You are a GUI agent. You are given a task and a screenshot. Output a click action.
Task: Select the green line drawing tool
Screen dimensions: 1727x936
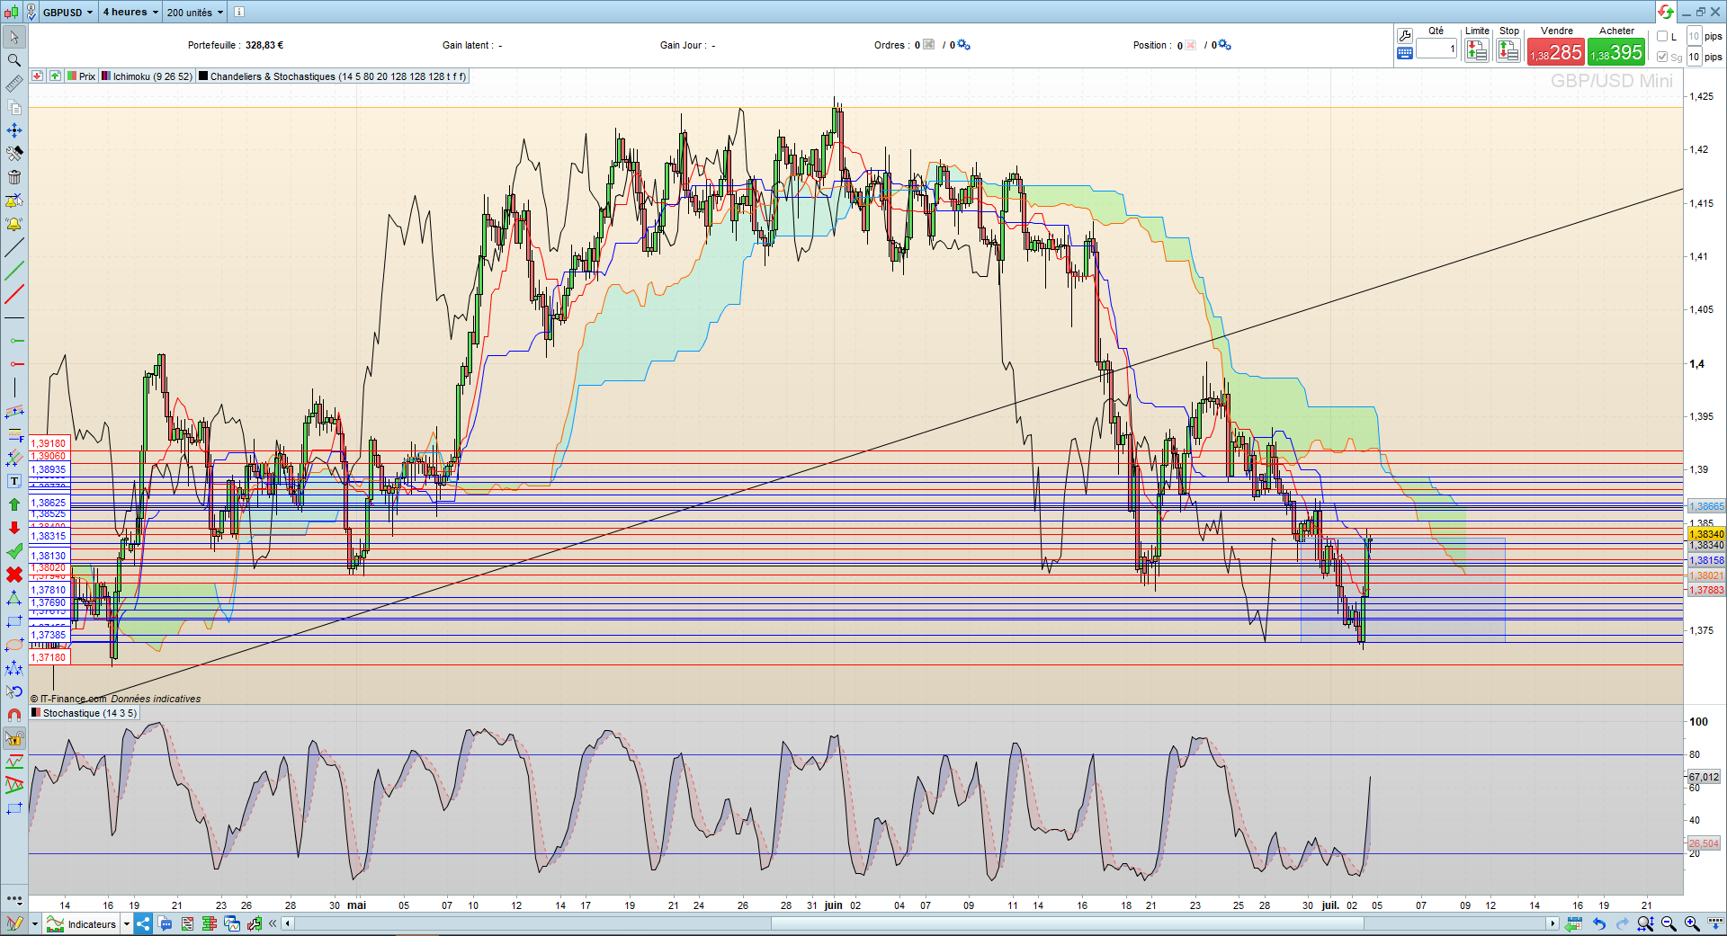[14, 271]
